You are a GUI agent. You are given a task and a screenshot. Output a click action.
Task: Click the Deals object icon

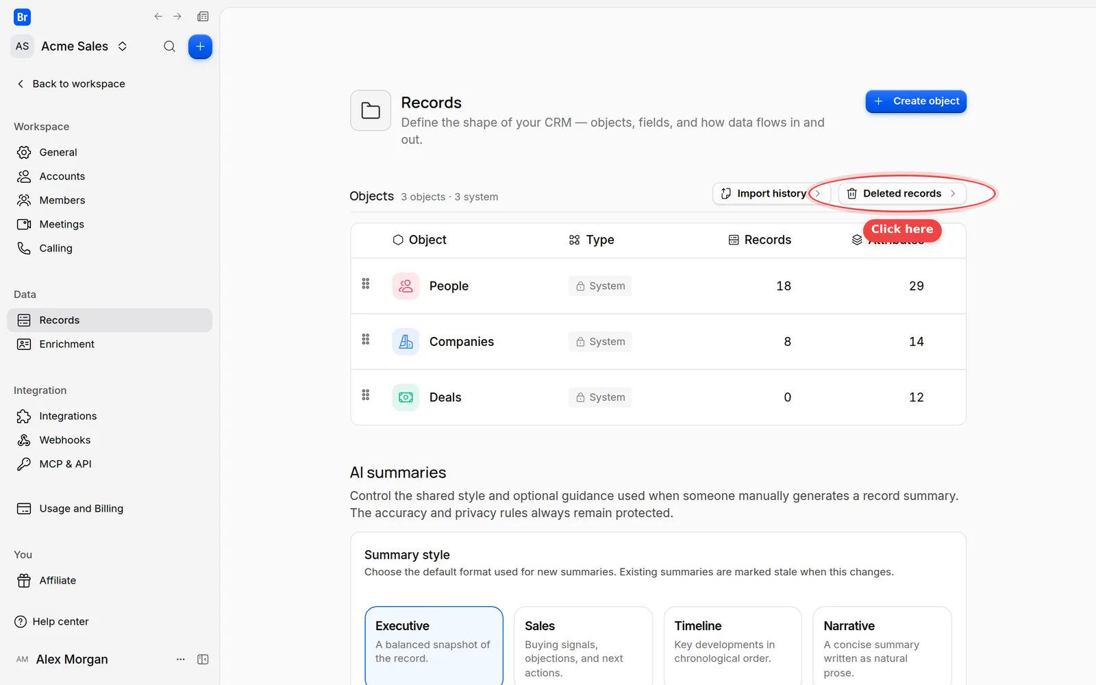(x=406, y=397)
